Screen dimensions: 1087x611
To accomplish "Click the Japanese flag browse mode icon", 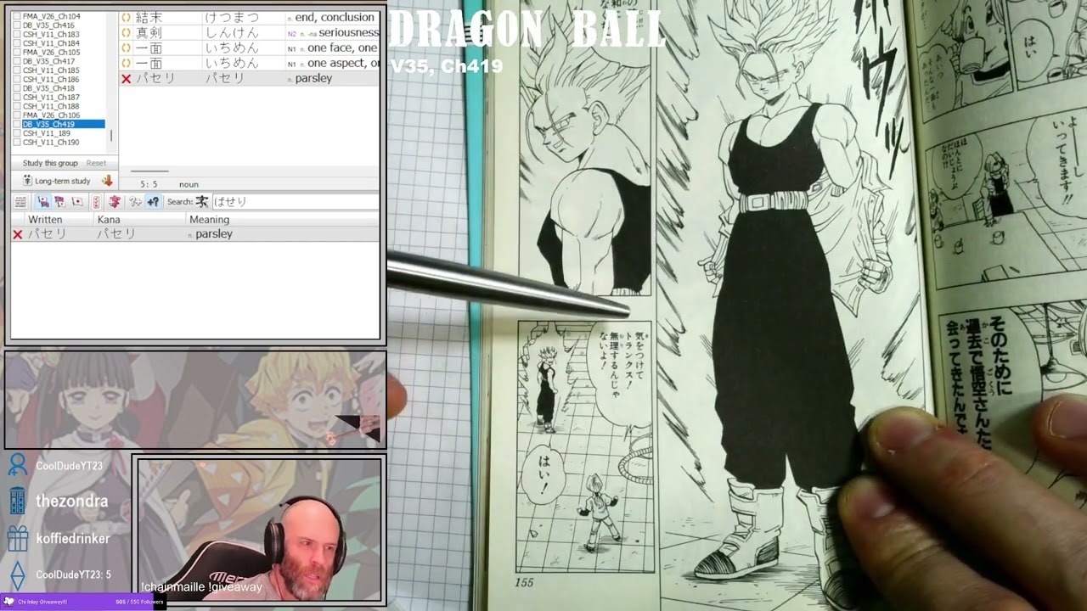I will coord(77,202).
